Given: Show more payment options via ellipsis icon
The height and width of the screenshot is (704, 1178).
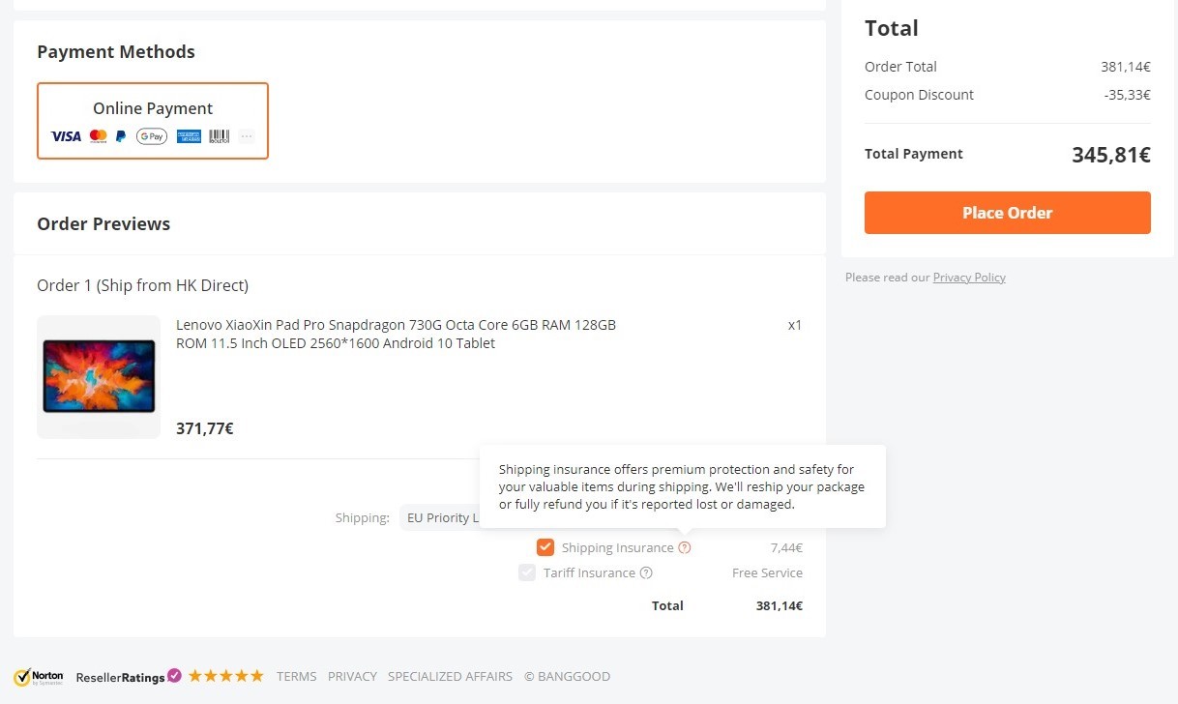Looking at the screenshot, I should (x=247, y=136).
